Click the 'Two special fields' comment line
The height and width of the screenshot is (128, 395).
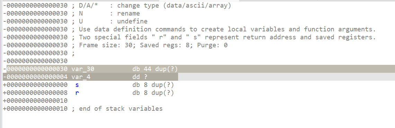click(x=223, y=37)
